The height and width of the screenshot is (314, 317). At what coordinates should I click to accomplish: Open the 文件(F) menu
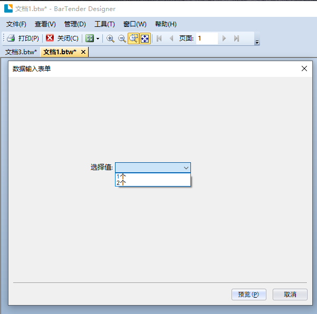(16, 24)
